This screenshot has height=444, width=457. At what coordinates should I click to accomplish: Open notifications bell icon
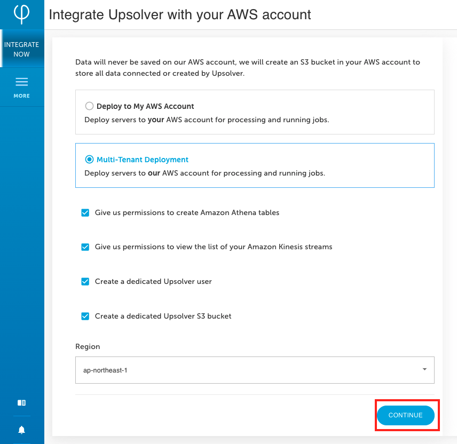[x=21, y=430]
